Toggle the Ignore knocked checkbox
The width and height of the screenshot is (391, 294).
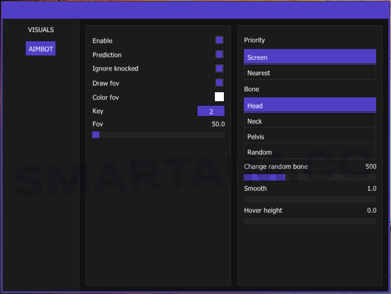pos(219,68)
